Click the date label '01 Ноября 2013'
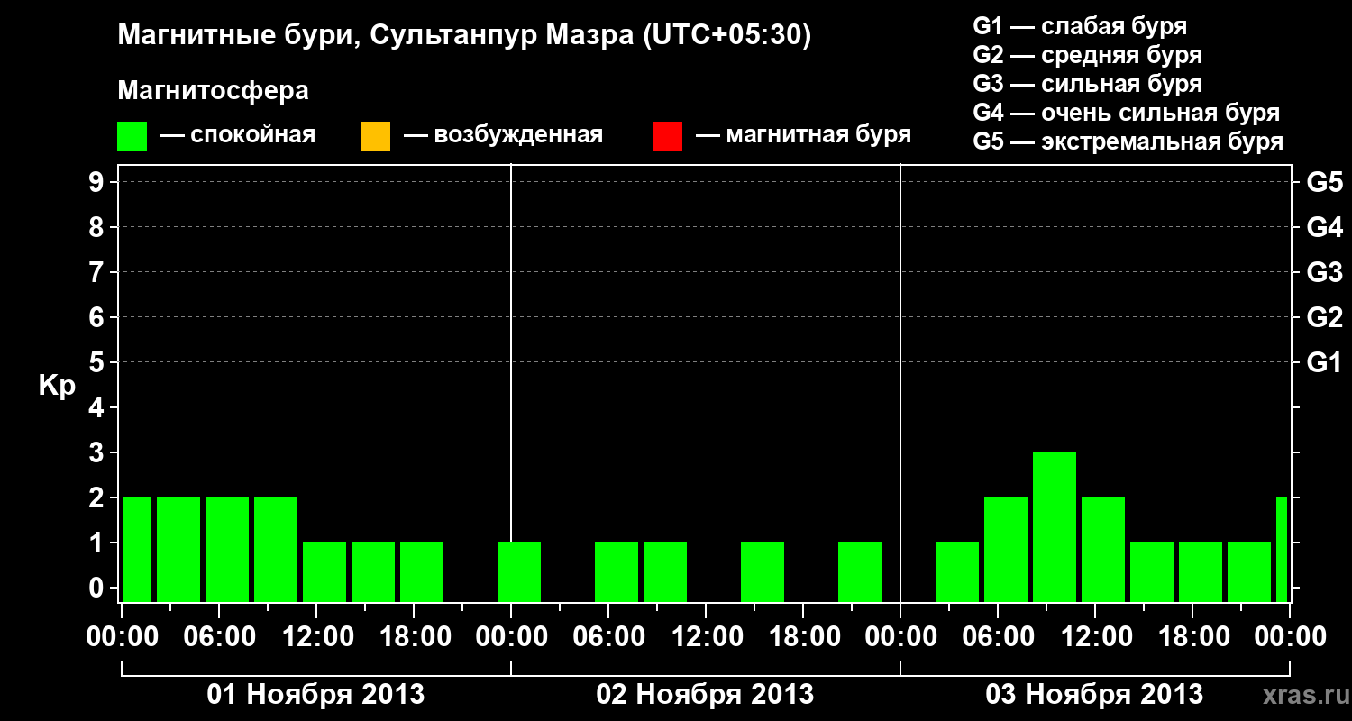Screen dimensions: 1352x721 point(315,694)
